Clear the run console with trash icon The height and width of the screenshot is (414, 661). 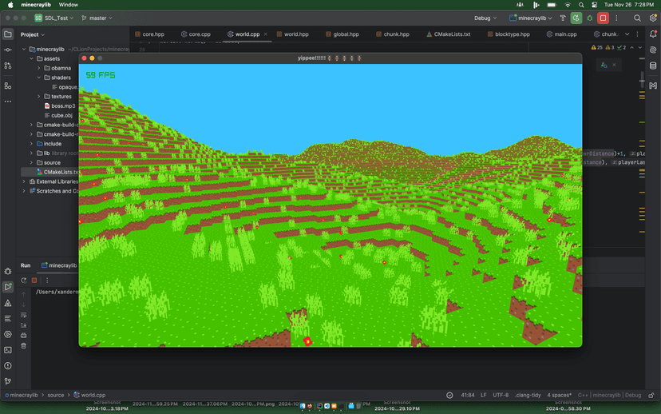[x=23, y=346]
